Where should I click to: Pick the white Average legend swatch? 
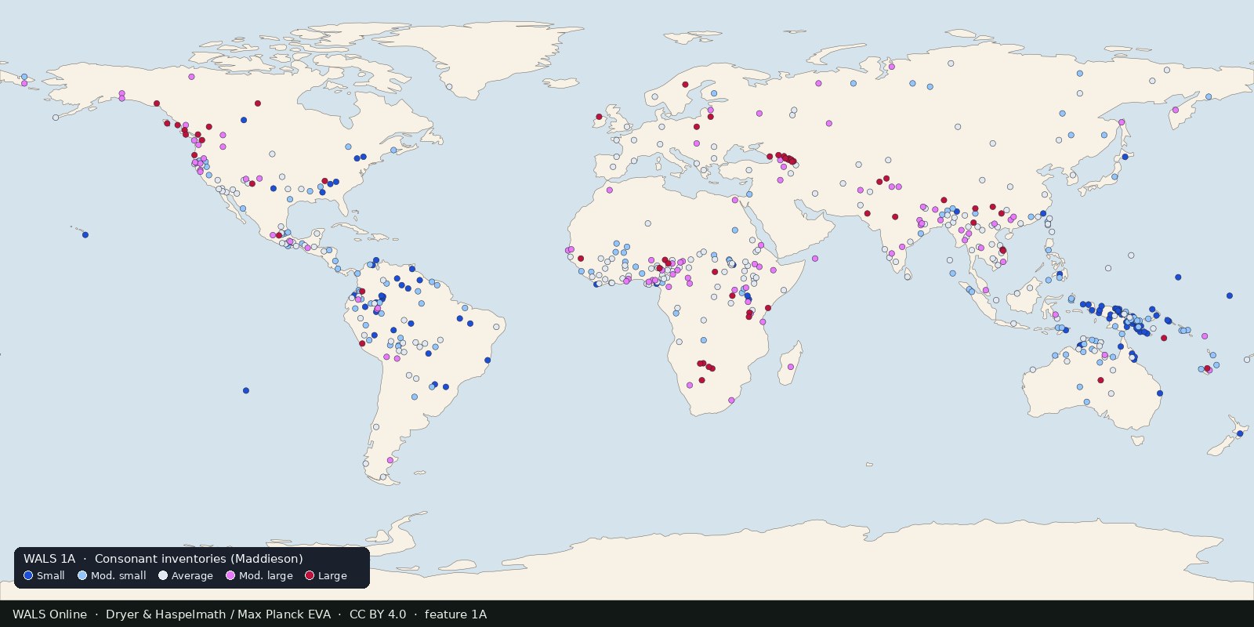[x=163, y=575]
